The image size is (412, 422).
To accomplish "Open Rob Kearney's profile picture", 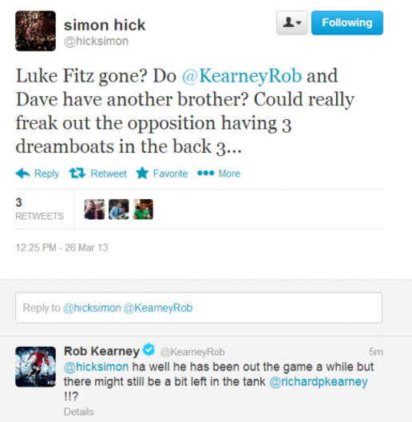I will 35,367.
